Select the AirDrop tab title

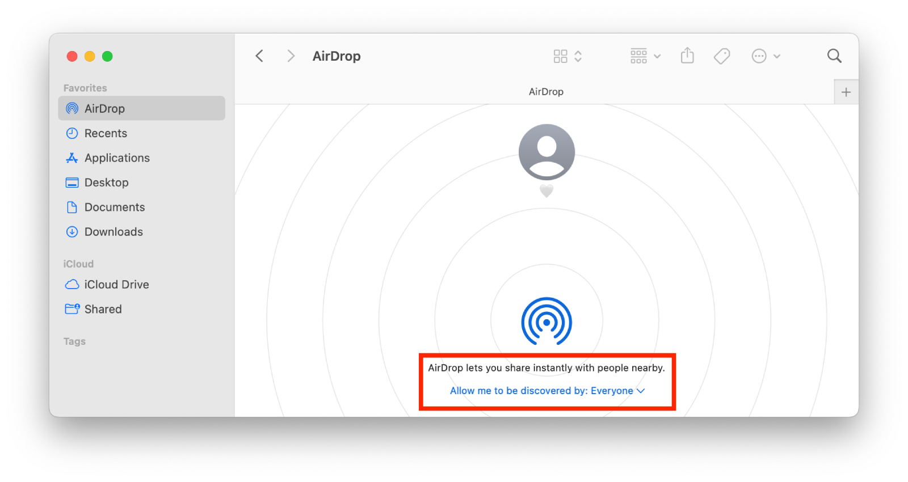[546, 92]
